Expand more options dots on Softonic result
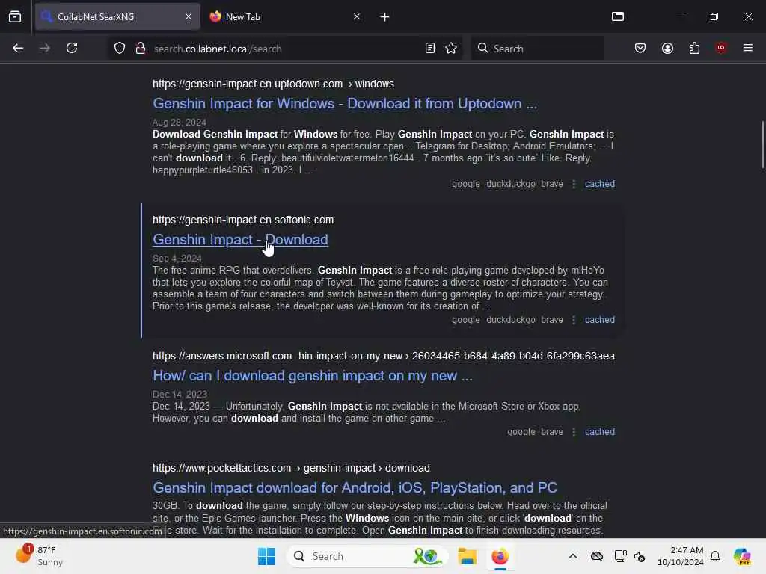766x574 pixels. [574, 320]
